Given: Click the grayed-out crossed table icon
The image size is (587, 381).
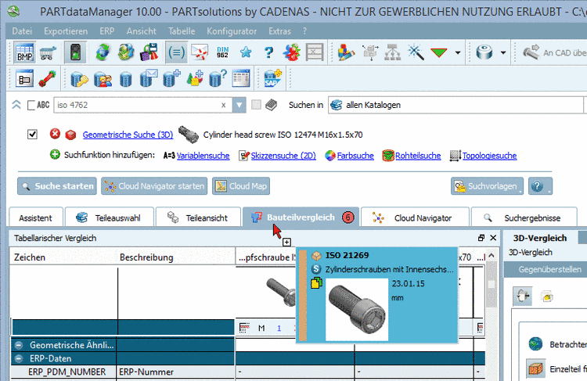Looking at the screenshot, I should pos(315,52).
